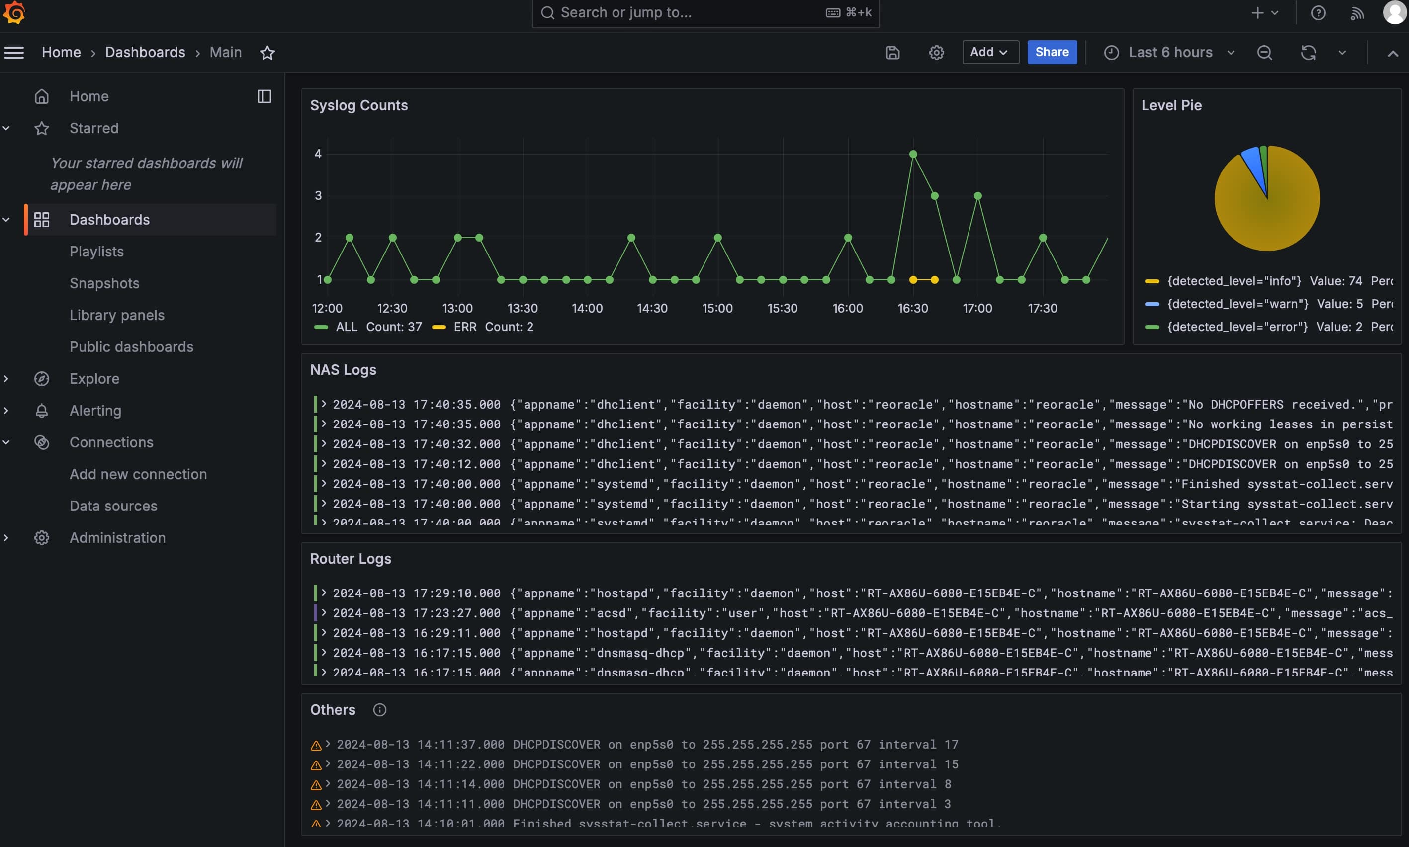
Task: Click the Grafana logo icon
Action: 14,12
